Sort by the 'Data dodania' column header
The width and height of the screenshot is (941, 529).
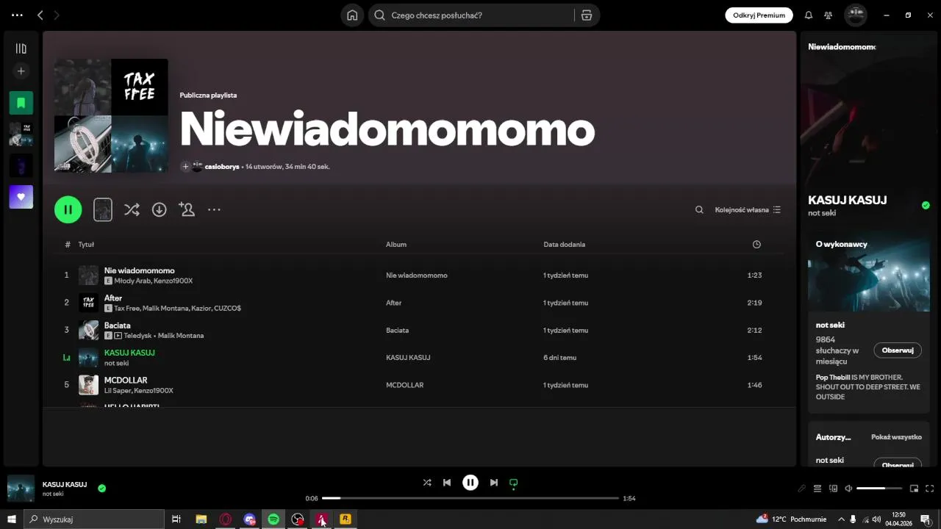(565, 245)
